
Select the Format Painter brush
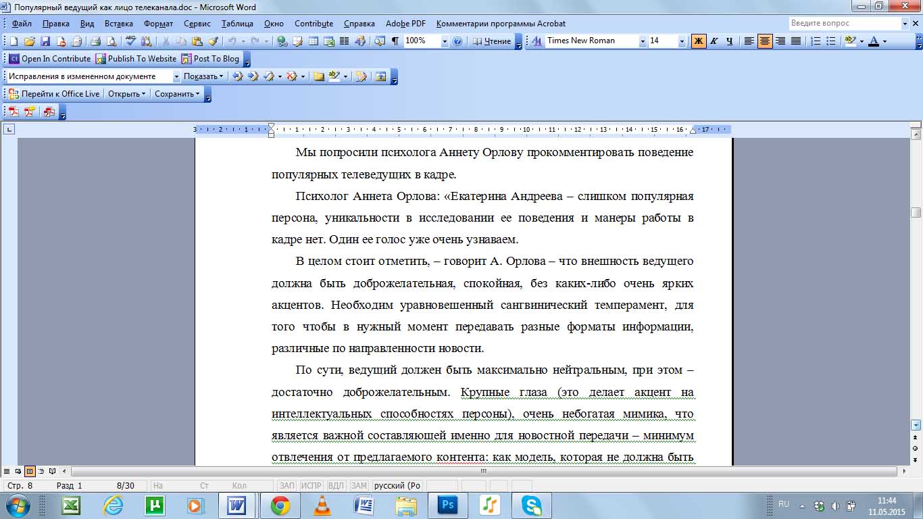[x=212, y=41]
